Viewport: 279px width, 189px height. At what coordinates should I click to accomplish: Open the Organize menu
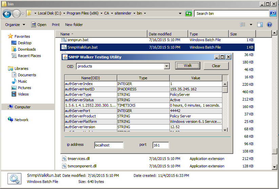[15, 25]
